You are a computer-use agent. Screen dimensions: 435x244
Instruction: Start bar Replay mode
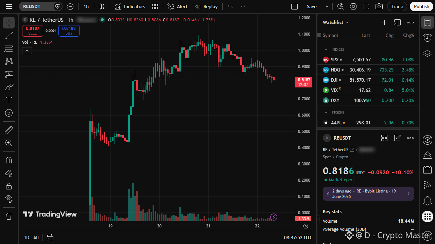click(x=206, y=6)
